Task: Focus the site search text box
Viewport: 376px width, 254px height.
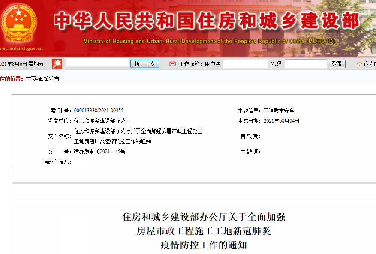Action: pos(97,63)
